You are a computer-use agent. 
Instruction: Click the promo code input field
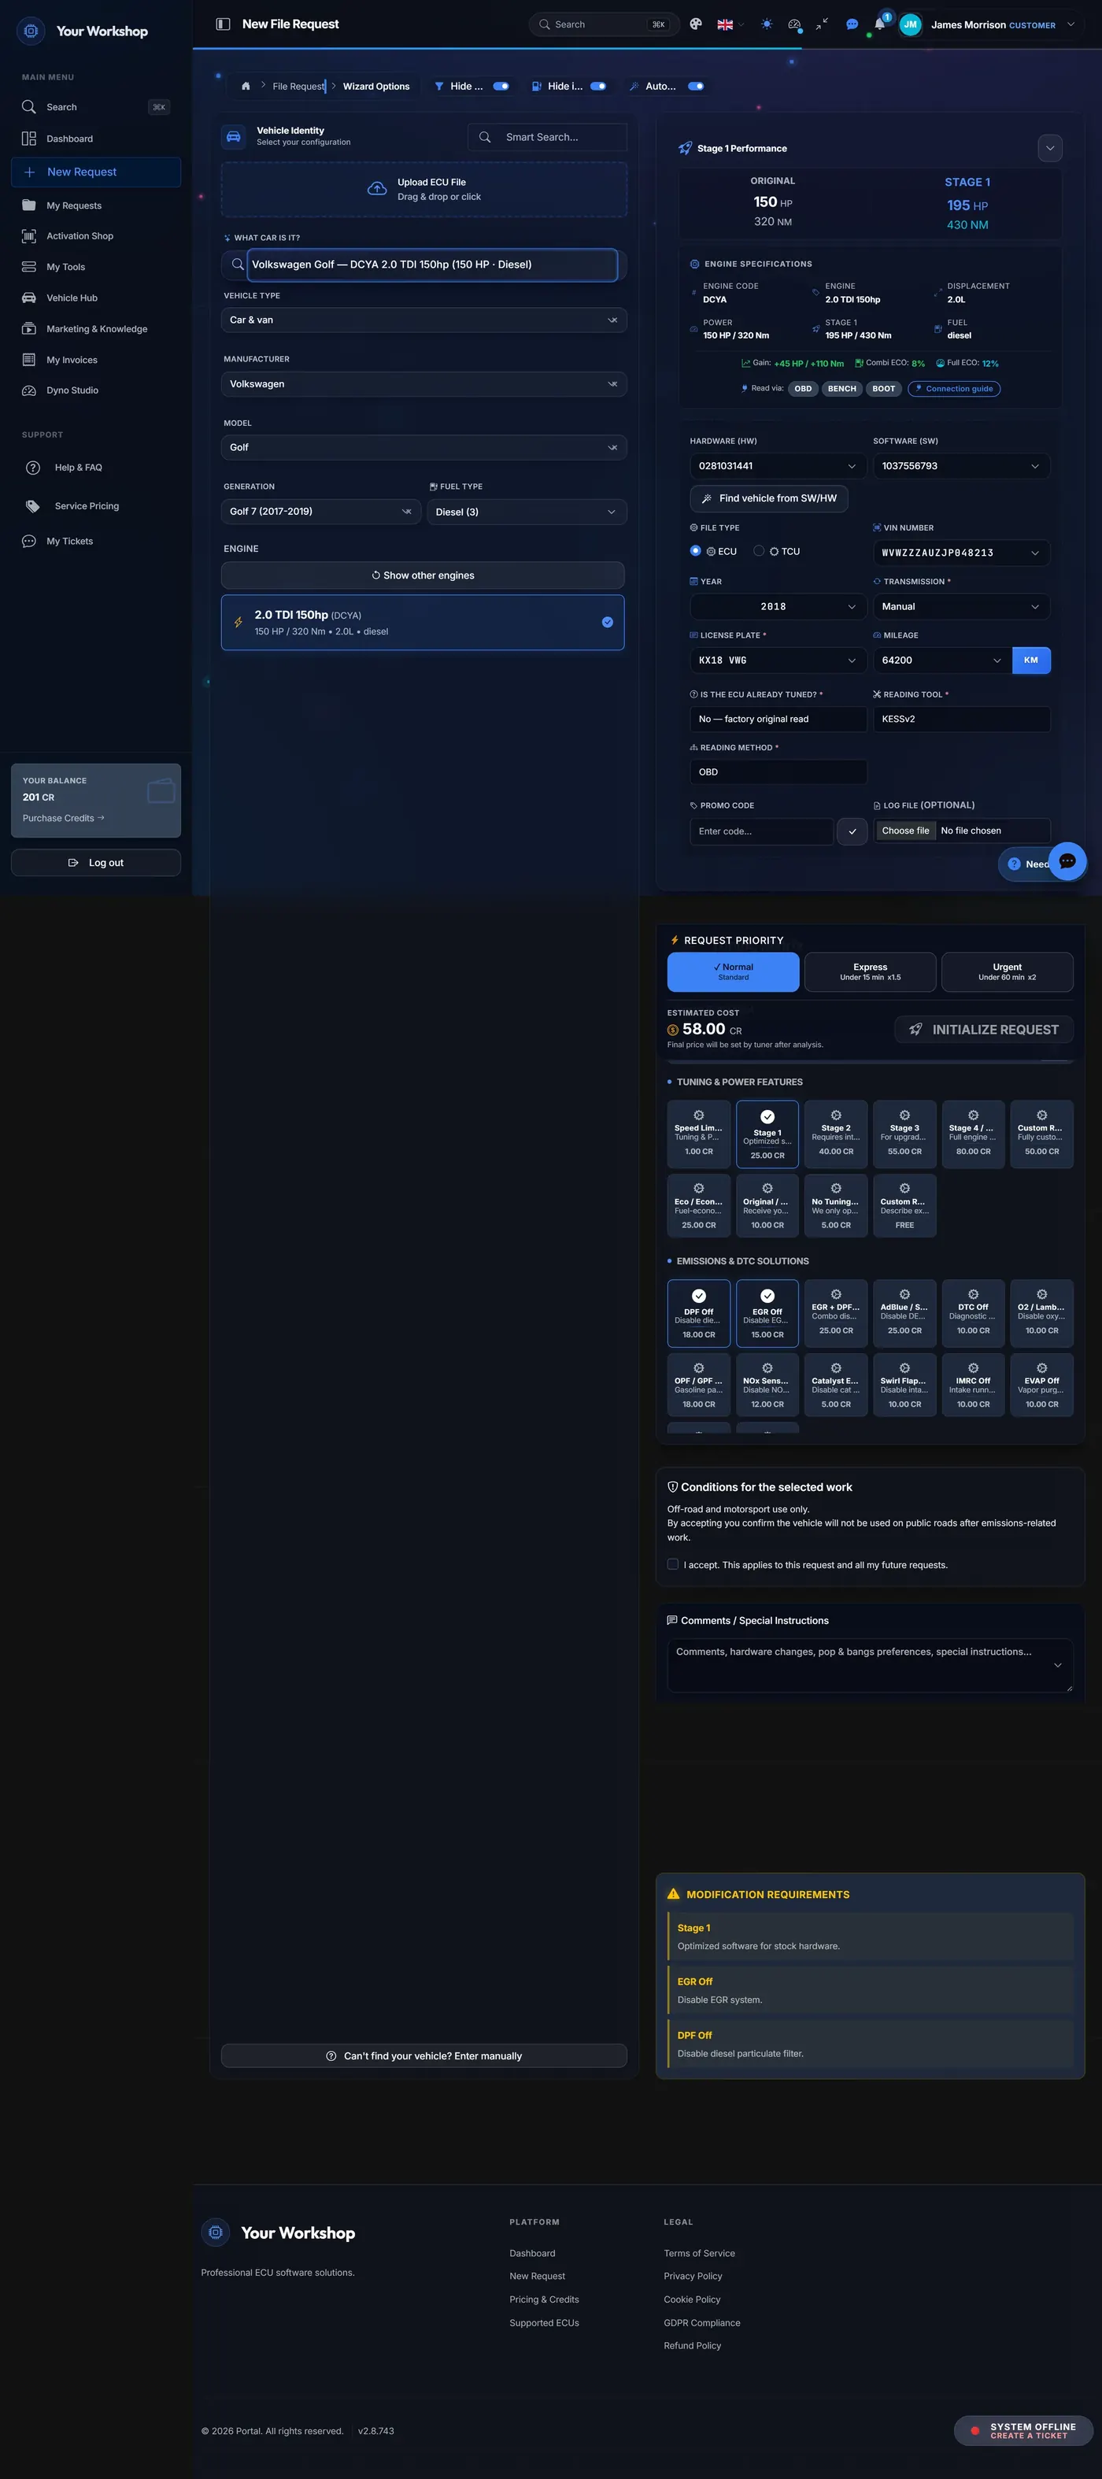click(x=761, y=831)
